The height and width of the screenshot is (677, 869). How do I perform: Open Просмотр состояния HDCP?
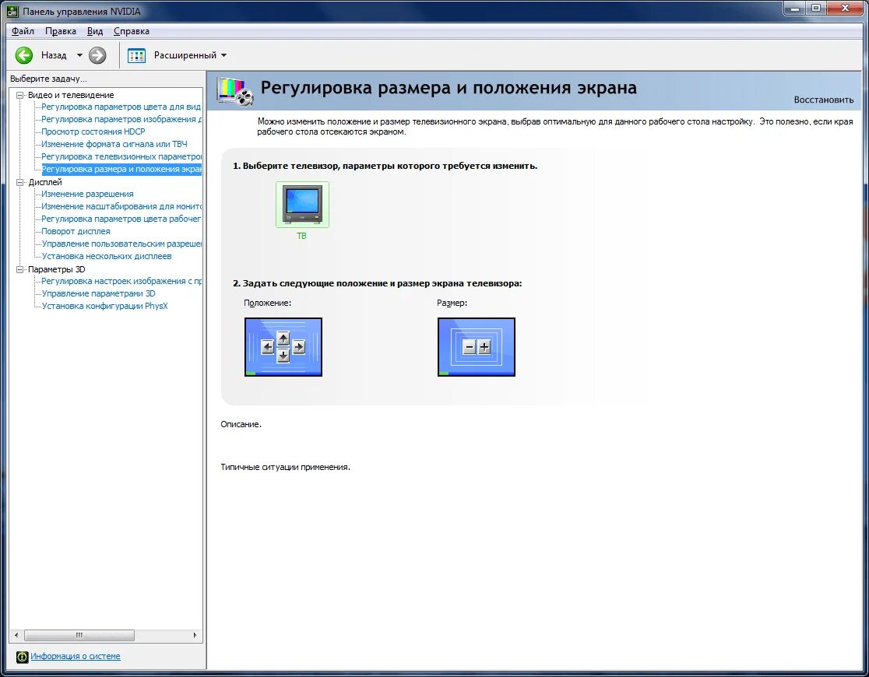[x=93, y=132]
